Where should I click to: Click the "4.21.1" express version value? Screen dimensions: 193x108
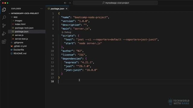pos(87,62)
